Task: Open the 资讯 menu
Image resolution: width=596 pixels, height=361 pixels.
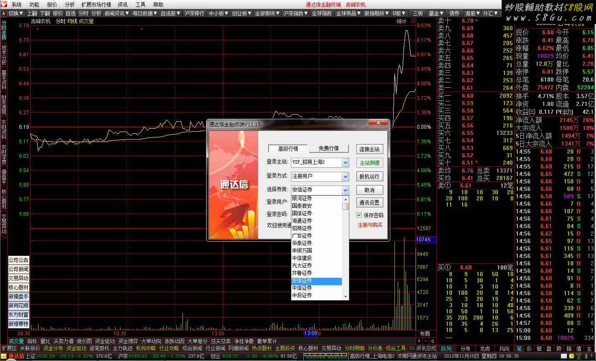Action: click(x=123, y=5)
